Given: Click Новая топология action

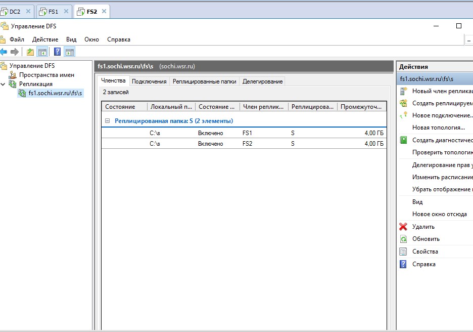Looking at the screenshot, I should (439, 128).
